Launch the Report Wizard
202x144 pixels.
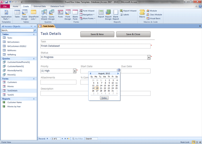[x=128, y=11]
